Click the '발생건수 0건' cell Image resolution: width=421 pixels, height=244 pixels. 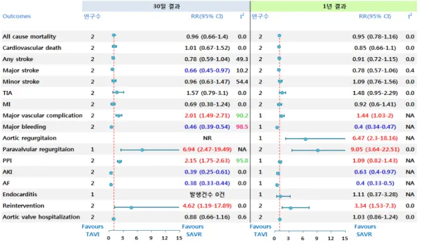[x=207, y=194]
